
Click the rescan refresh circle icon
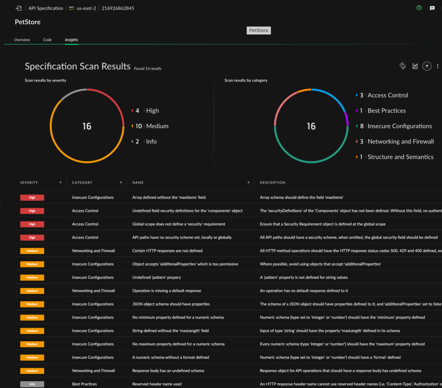click(x=402, y=66)
